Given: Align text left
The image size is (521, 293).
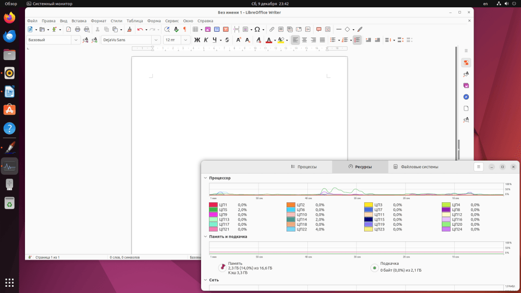Looking at the screenshot, I should [x=295, y=40].
